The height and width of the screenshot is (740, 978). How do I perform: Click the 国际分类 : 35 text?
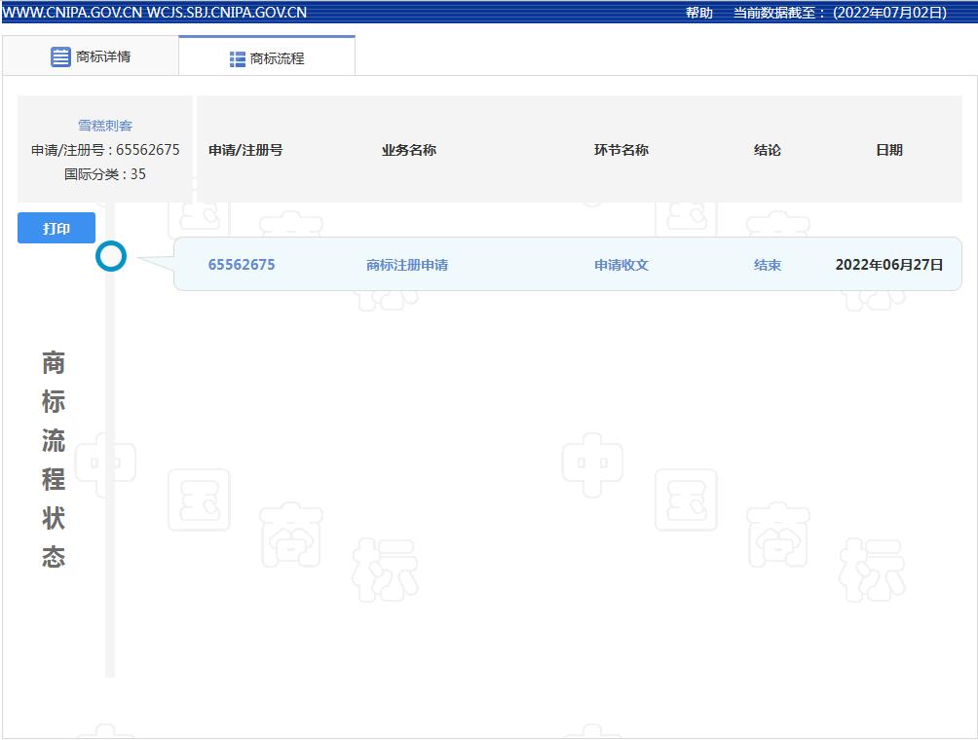point(105,174)
